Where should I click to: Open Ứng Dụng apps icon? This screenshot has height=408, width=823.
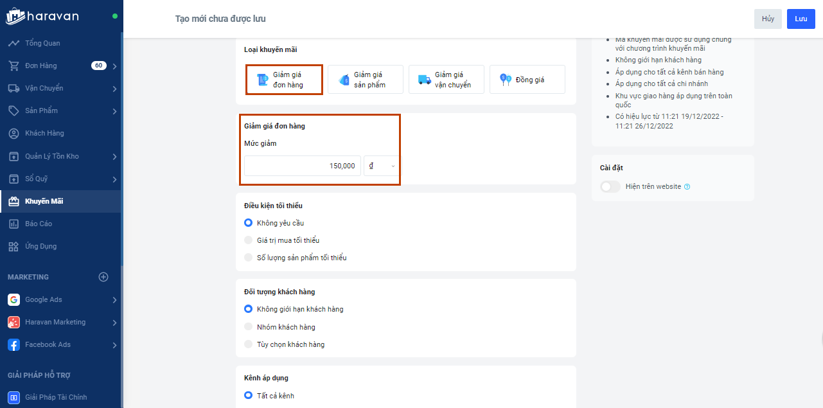point(13,247)
